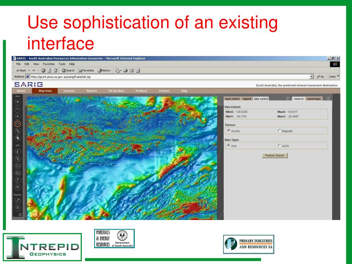Click the Search toolbar button
Viewport: 352px width, 264px height.
pos(68,70)
